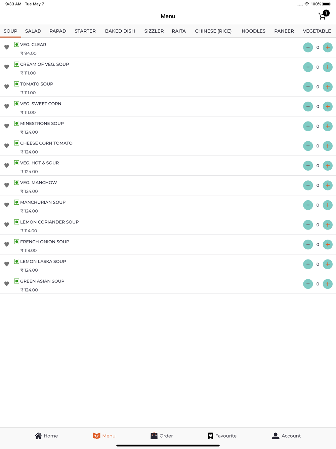Image resolution: width=336 pixels, height=449 pixels.
Task: Increase GREEN ASIAN SOUP quantity
Action: click(x=328, y=284)
